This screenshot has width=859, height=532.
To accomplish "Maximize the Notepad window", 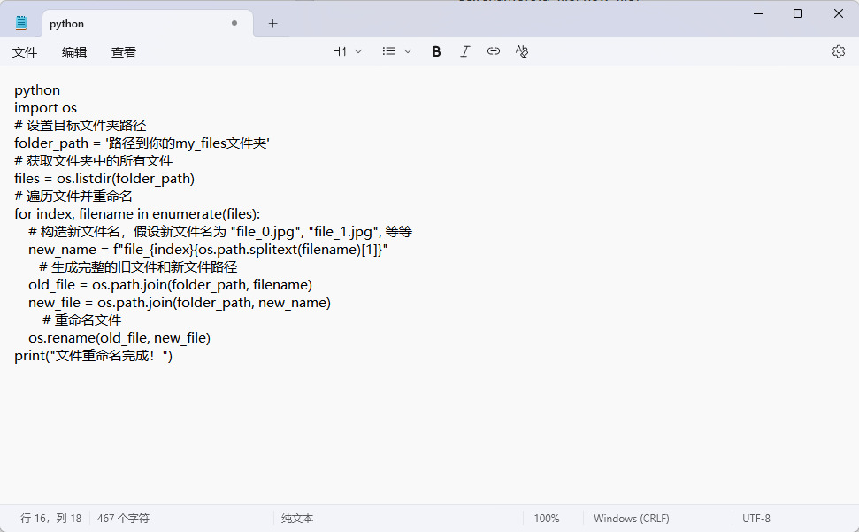I will point(798,13).
